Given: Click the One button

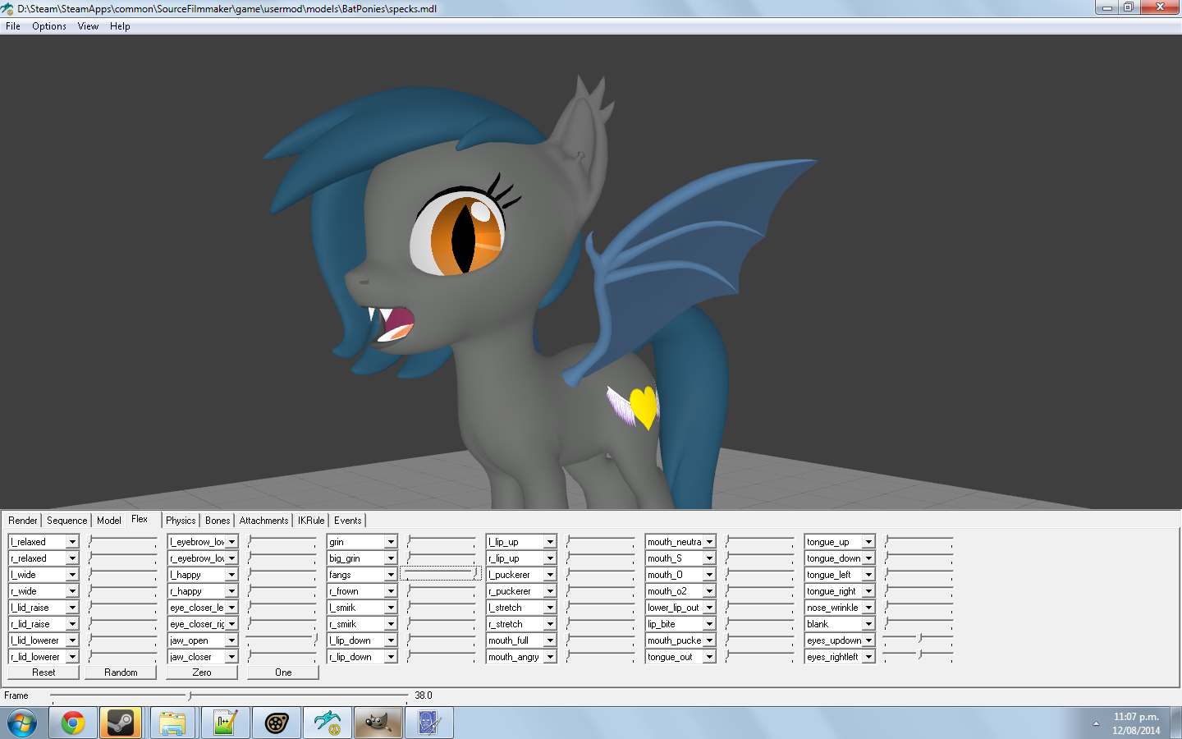Looking at the screenshot, I should click(x=283, y=672).
